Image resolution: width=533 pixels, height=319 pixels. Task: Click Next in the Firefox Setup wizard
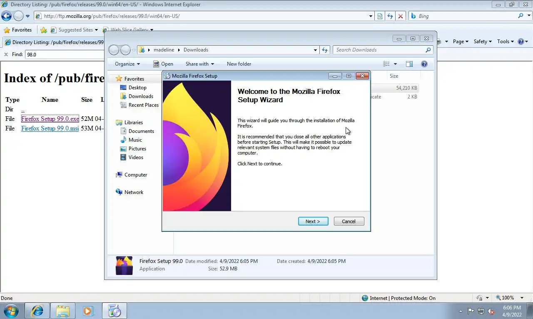click(x=313, y=221)
